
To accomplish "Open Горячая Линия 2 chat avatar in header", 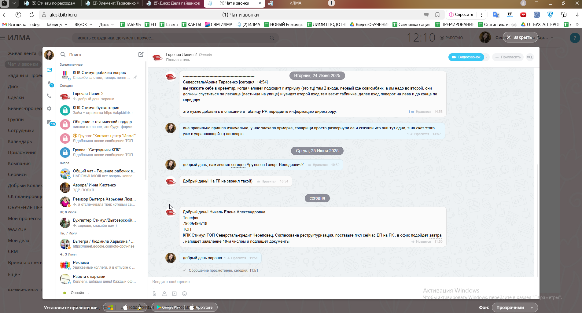I will (157, 57).
